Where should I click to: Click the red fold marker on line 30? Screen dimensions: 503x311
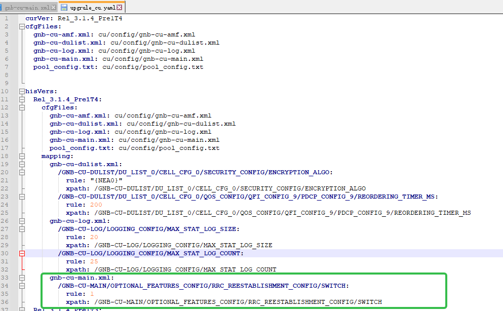[x=22, y=253]
